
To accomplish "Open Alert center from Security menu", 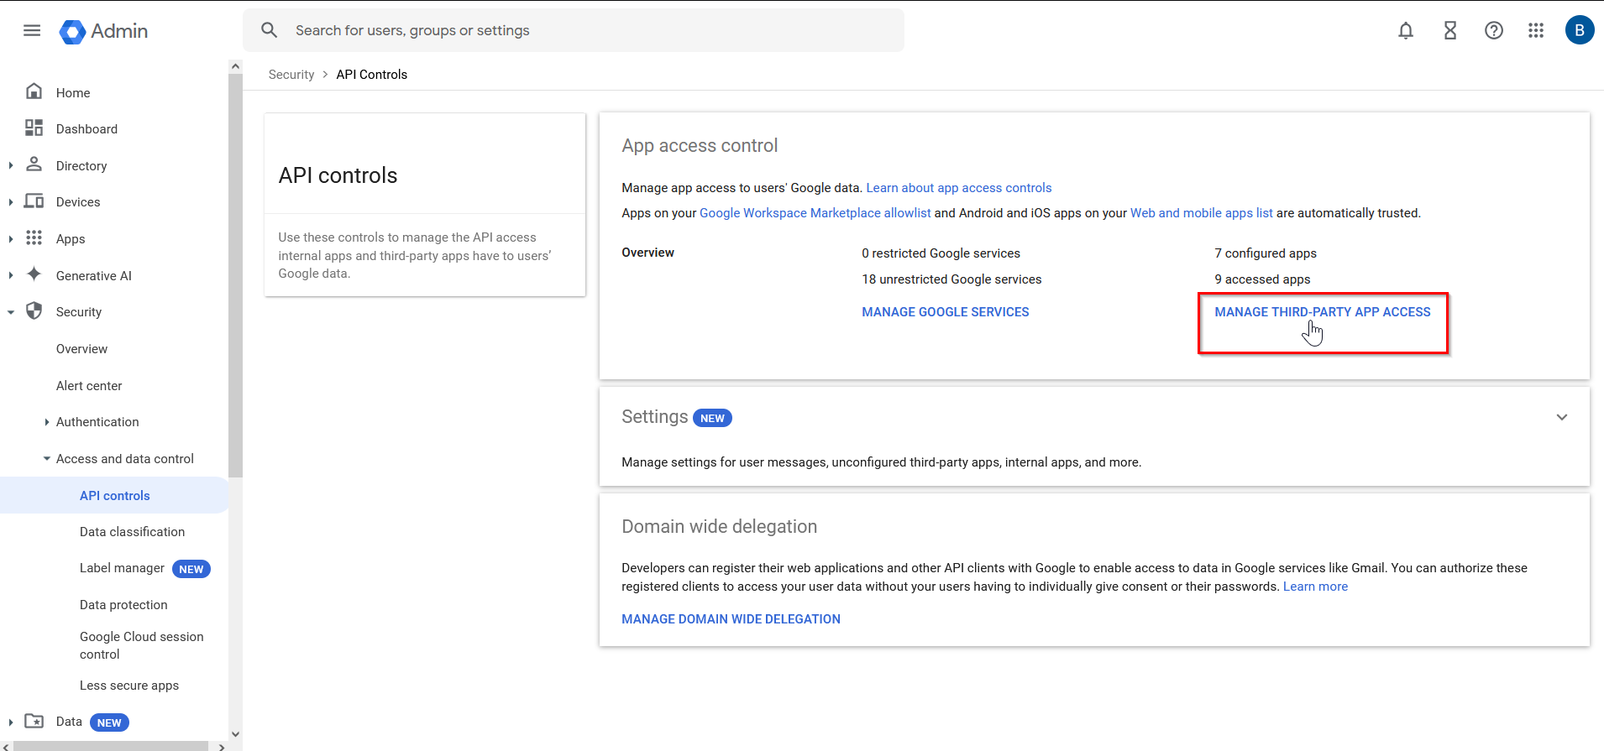I will click(x=89, y=386).
